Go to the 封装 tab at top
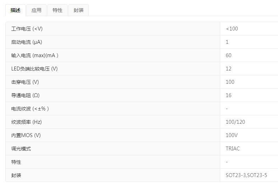The image size is (278, 183). 79,10
